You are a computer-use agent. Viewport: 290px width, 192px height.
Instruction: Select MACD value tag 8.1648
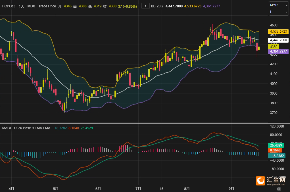pyautogui.click(x=275, y=150)
